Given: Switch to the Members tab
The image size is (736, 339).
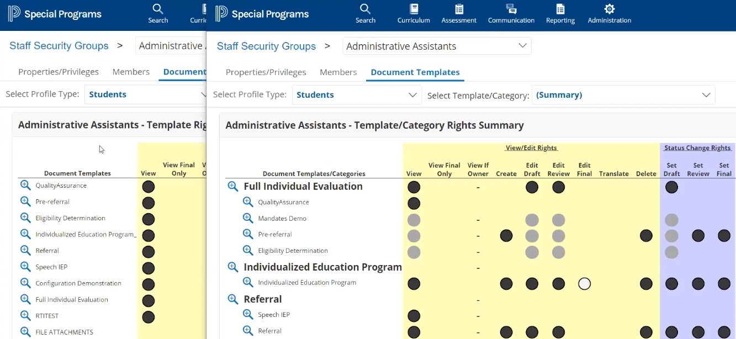Looking at the screenshot, I should (x=338, y=72).
